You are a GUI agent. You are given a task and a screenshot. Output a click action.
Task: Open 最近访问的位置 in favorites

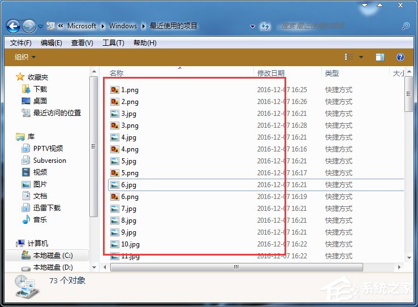click(x=51, y=113)
